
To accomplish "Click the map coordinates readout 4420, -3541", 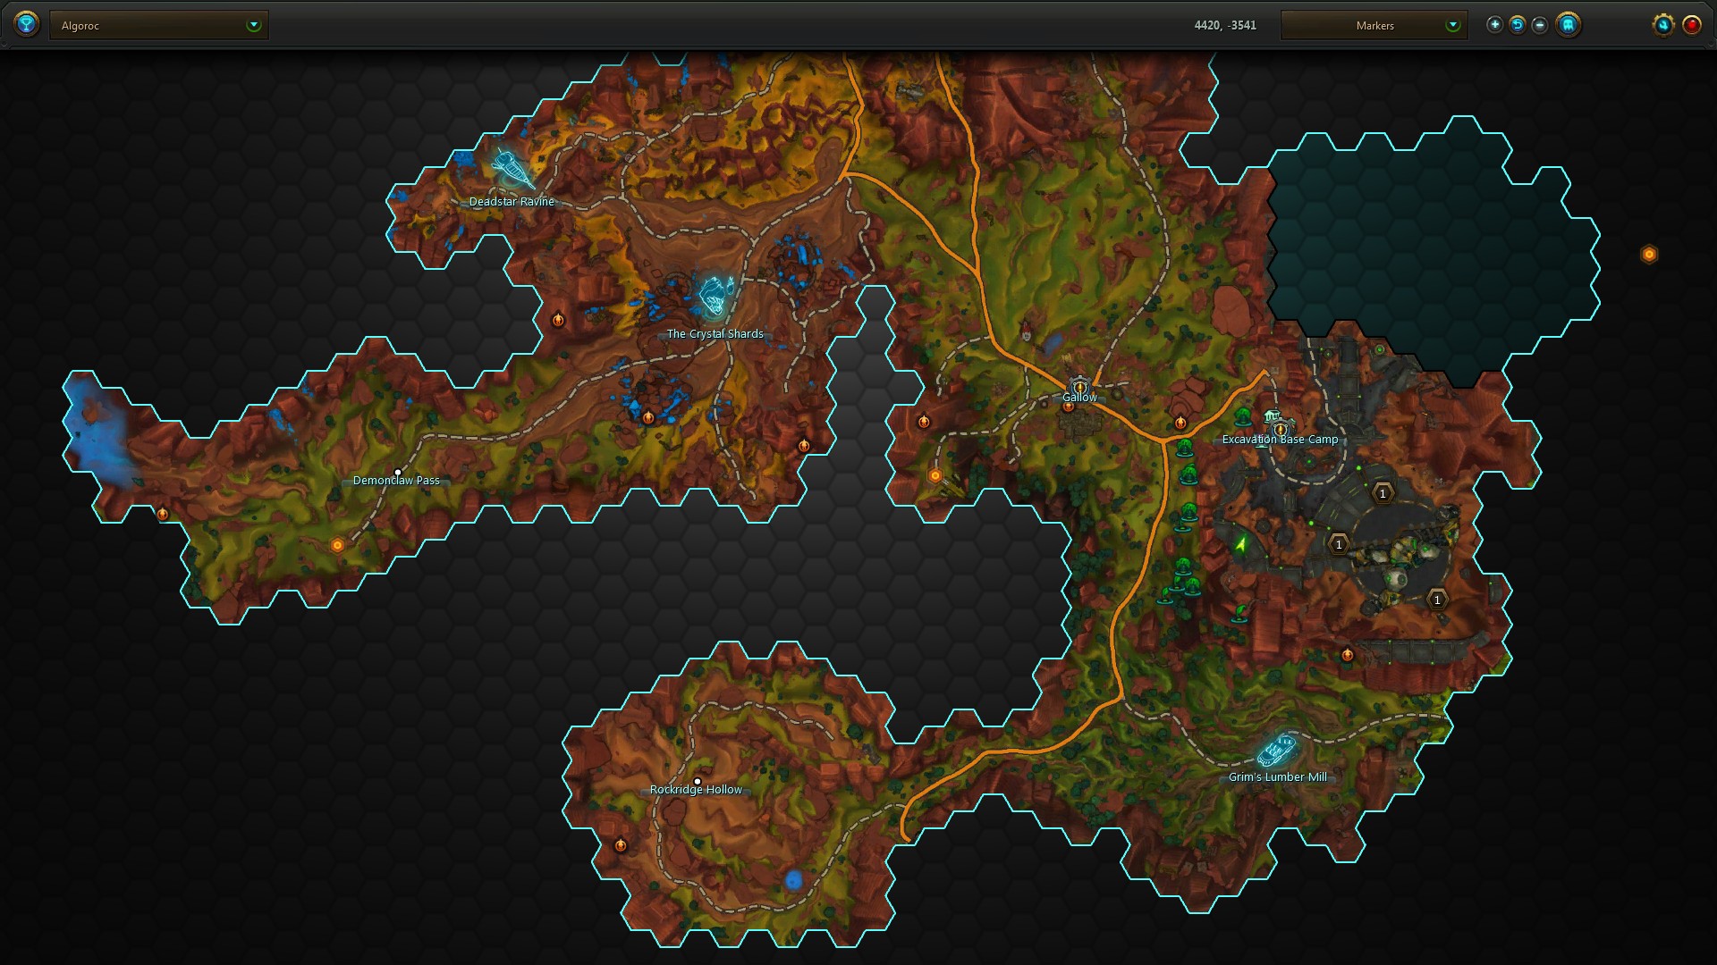I will (x=1225, y=25).
